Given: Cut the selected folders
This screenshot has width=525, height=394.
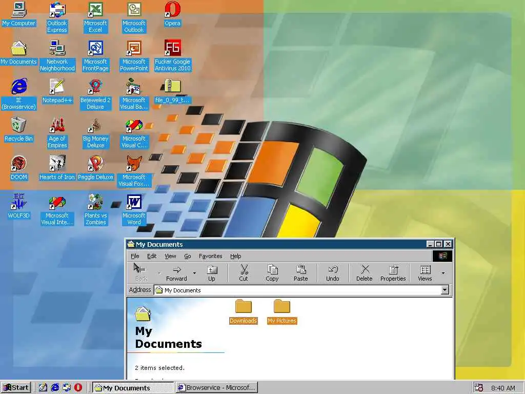Looking at the screenshot, I should [x=244, y=273].
